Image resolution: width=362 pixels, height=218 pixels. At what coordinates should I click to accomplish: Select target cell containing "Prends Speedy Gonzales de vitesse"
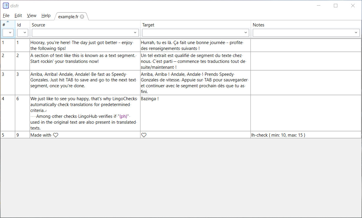195,83
